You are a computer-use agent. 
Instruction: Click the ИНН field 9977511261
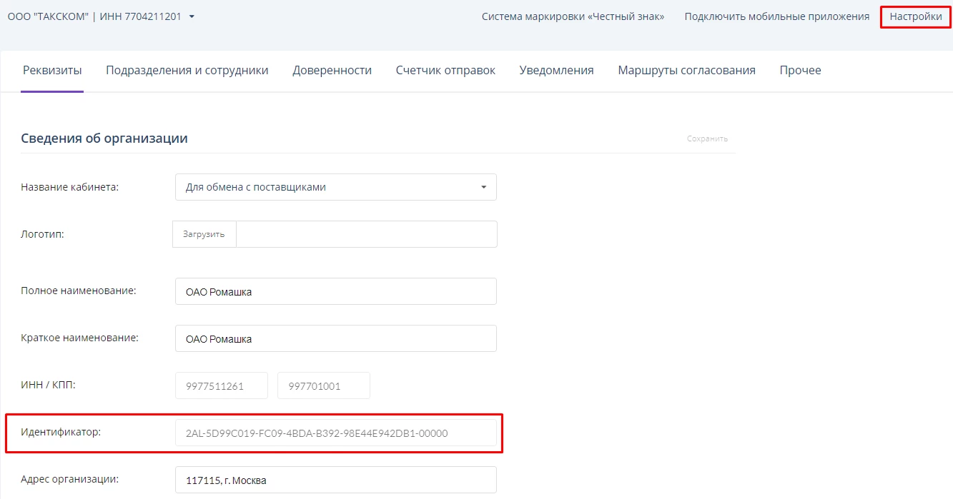click(x=222, y=385)
